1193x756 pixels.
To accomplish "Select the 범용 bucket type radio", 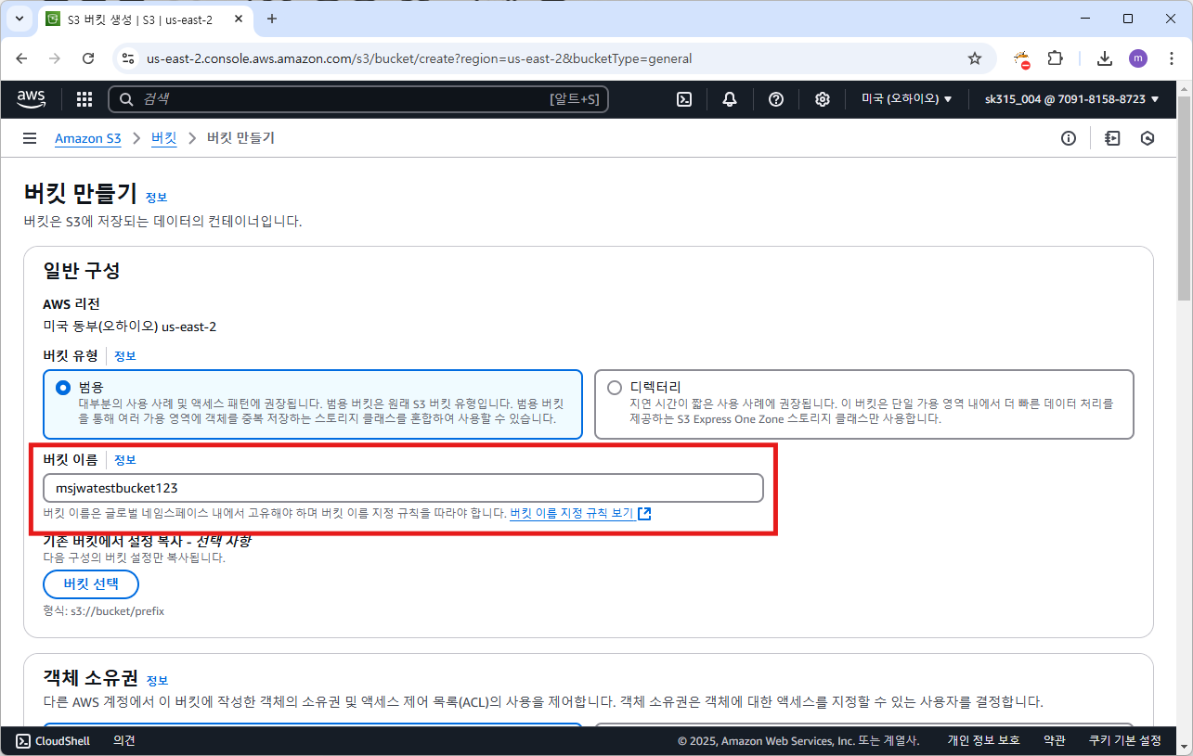I will coord(63,388).
